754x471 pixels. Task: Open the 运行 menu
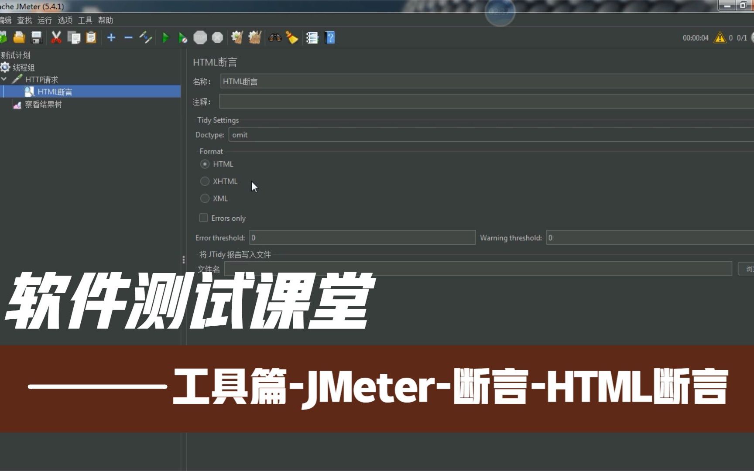(45, 20)
